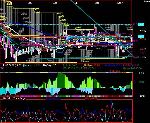Screen dimensions: 150x123
Task: Click the SAR=44.5628 readout
Action: 70,65
